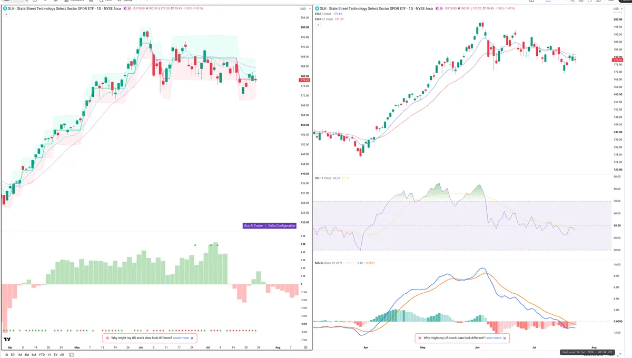
Task: Follow Learn more link in left notice
Action: tap(181, 338)
